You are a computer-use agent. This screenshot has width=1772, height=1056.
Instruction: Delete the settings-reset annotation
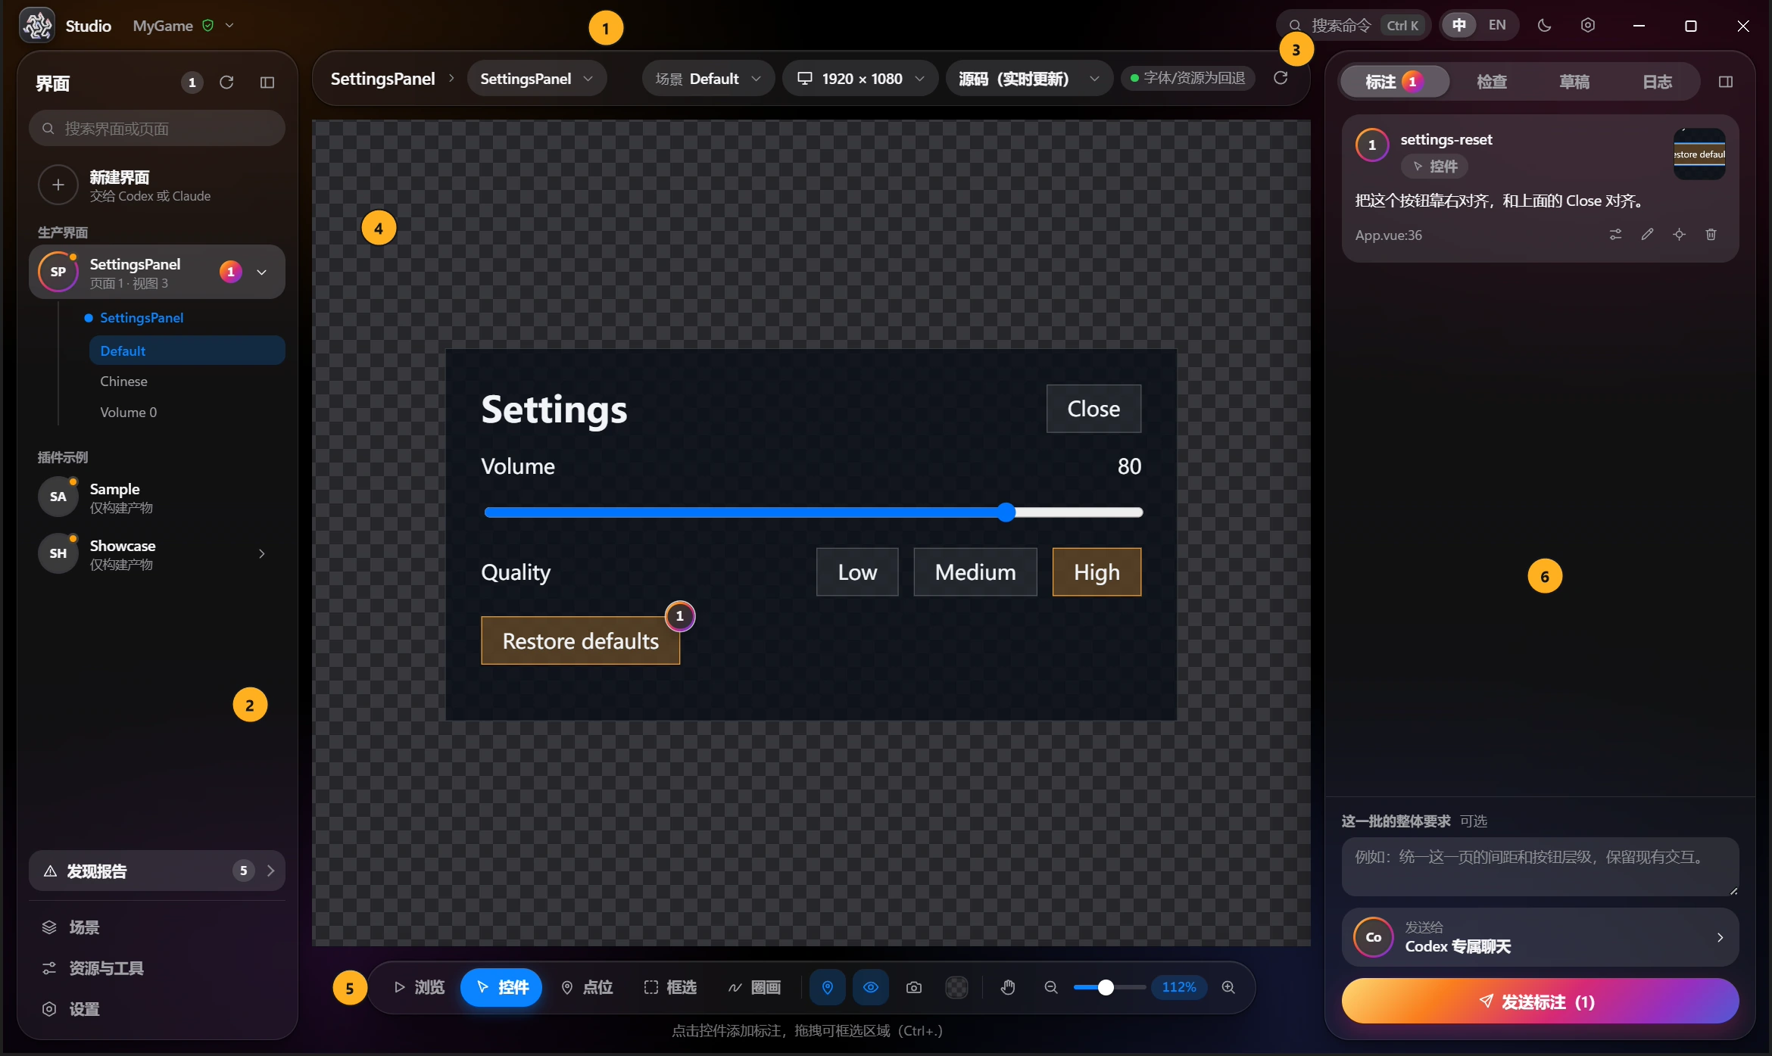click(1711, 235)
